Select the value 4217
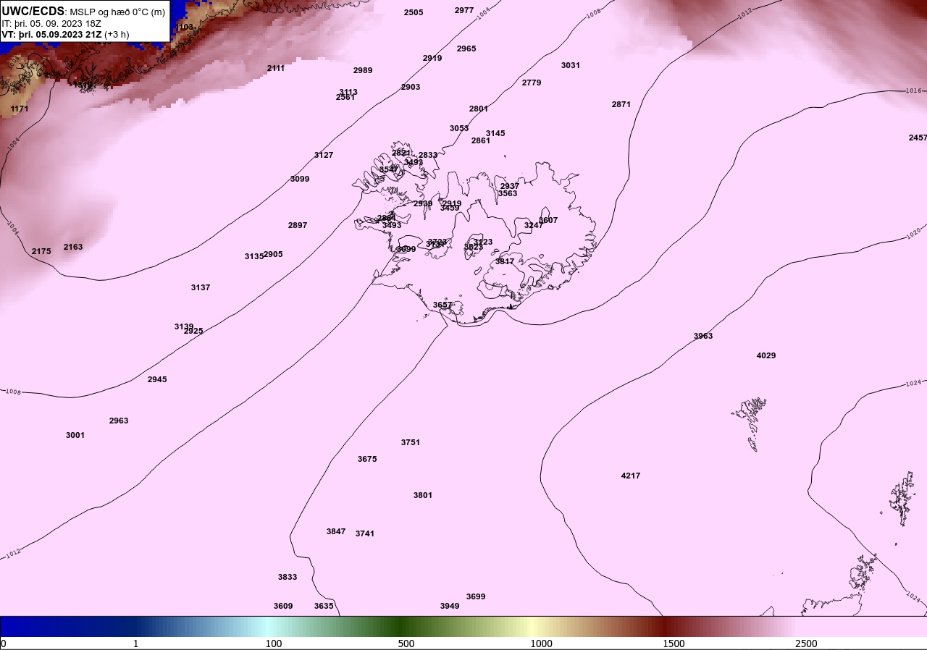Image resolution: width=927 pixels, height=650 pixels. [x=631, y=476]
